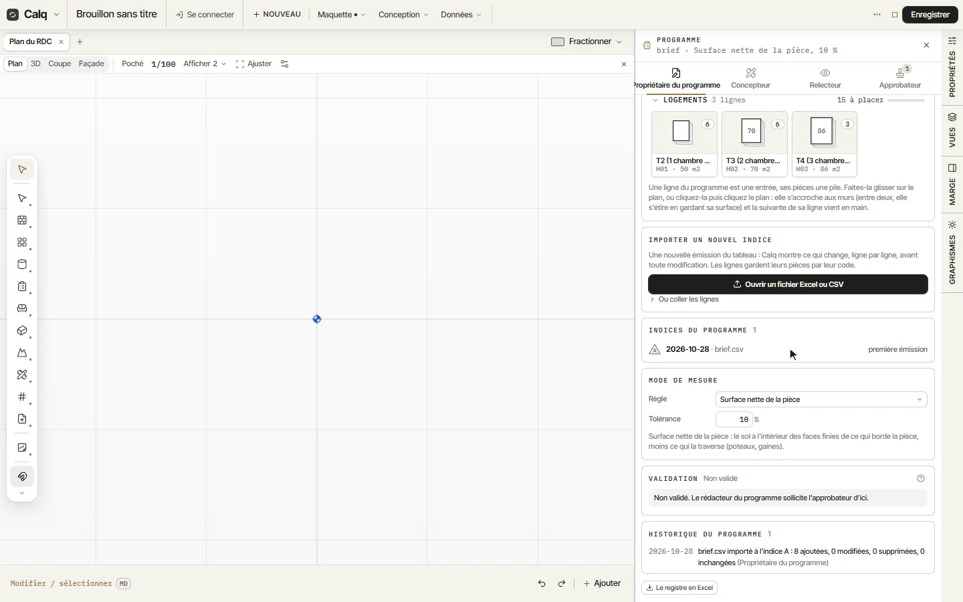
Task: Choose the pencil-and-ruler drafting tool
Action: [22, 375]
